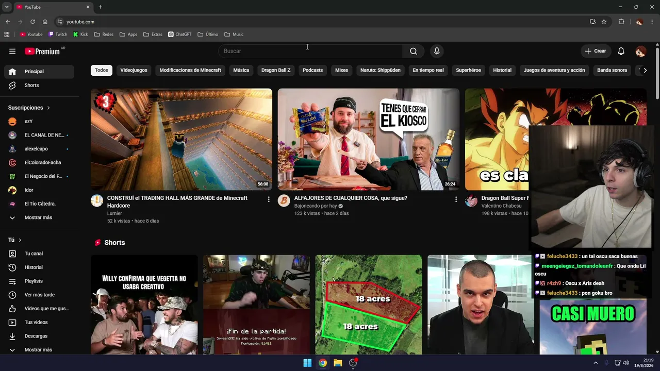Open Tus videos in the sidebar

pyautogui.click(x=39, y=323)
